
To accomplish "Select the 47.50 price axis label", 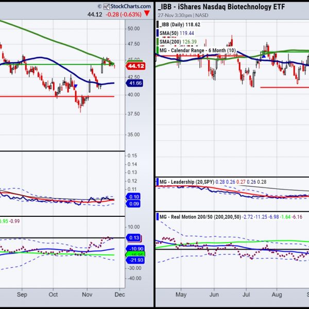I will 133,44.
